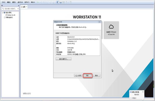Close the 主页 tab

27,7
